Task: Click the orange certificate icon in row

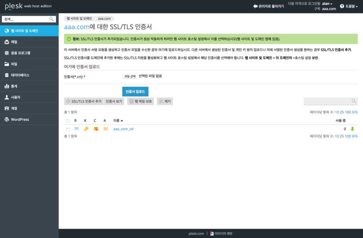Action: click(96, 129)
